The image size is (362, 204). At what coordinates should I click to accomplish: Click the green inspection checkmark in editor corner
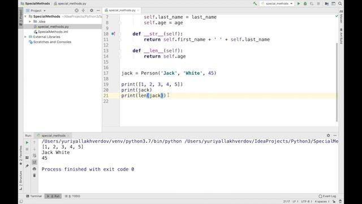[337, 16]
